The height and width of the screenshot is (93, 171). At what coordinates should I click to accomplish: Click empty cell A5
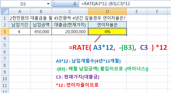[x=20, y=45]
